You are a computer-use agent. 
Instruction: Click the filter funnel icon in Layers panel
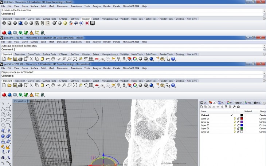(x=226, y=107)
